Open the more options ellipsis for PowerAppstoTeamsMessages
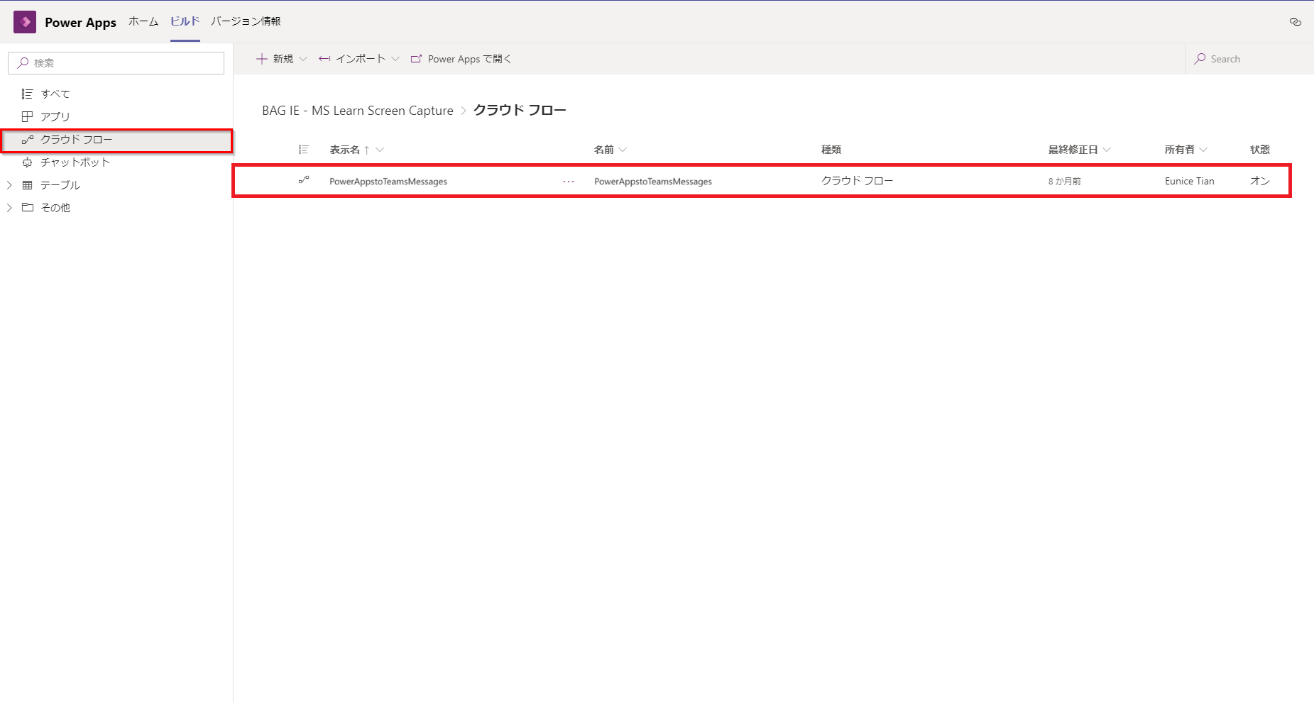The height and width of the screenshot is (703, 1314). [569, 182]
